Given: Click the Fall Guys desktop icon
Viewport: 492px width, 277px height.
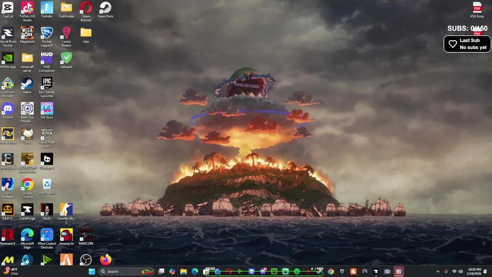Looking at the screenshot, I should click(47, 111).
